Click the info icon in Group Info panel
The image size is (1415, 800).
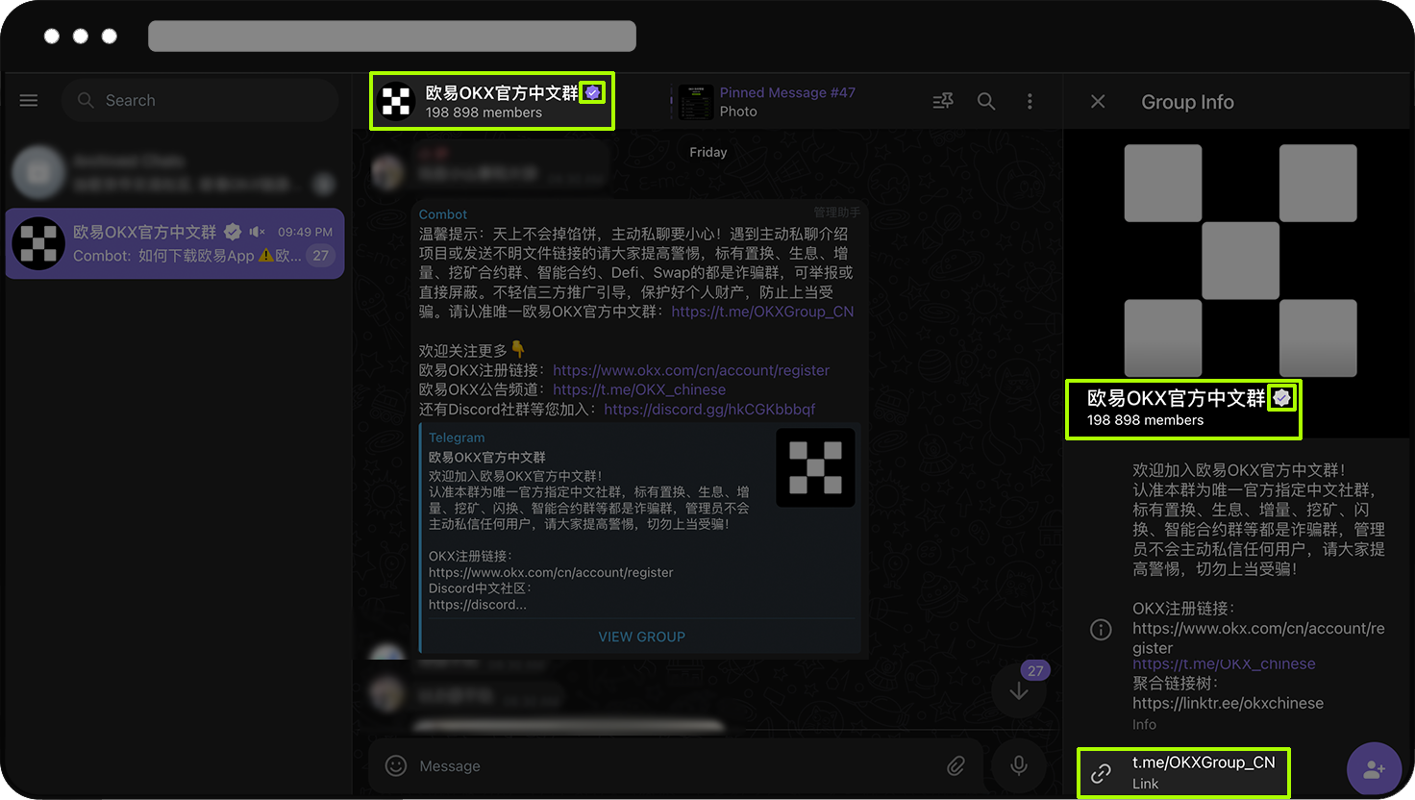coord(1101,629)
